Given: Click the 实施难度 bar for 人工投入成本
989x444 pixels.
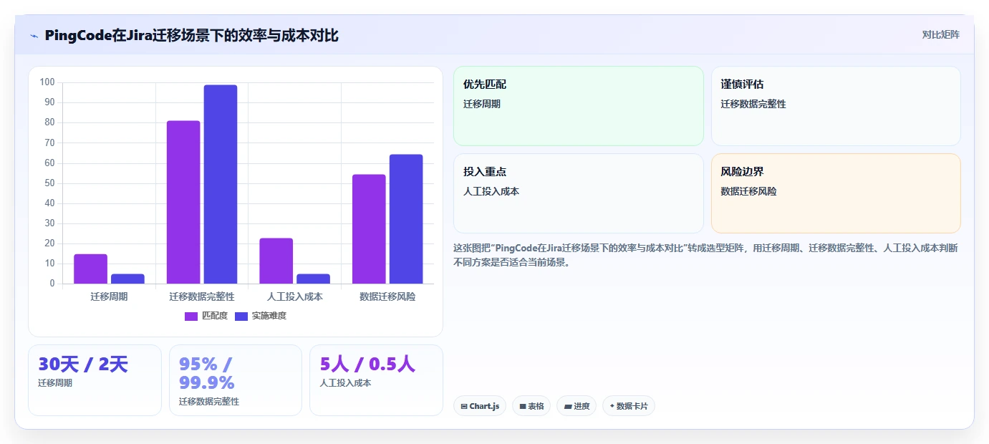Looking at the screenshot, I should [x=313, y=279].
